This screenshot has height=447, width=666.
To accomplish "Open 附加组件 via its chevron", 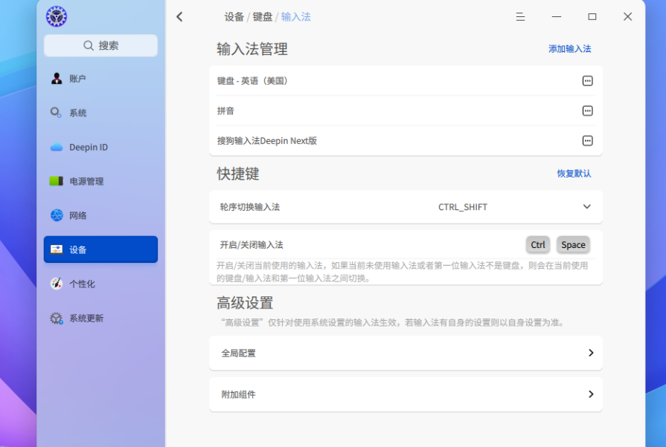I will coord(591,394).
